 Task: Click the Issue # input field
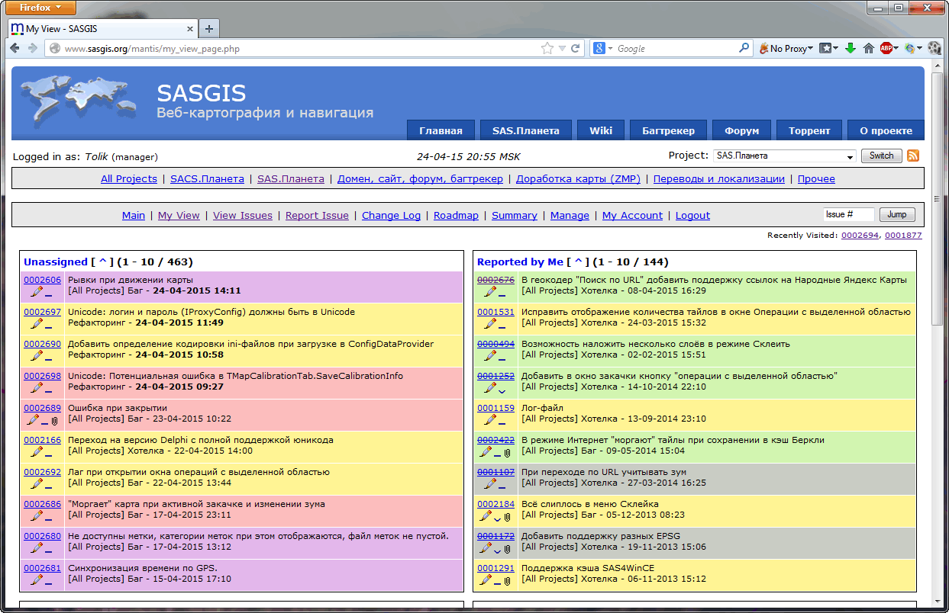coord(848,215)
